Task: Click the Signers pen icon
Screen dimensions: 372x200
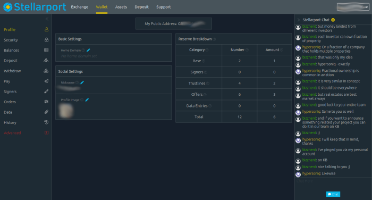Action: (47, 91)
